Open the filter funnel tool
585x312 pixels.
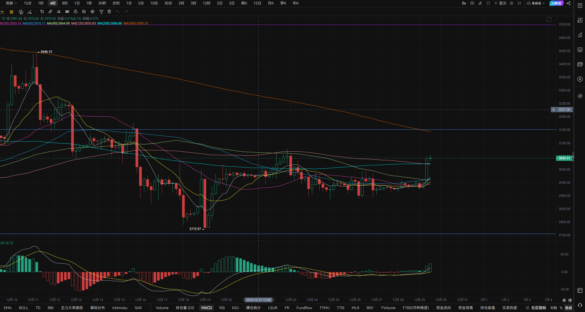pos(101,12)
